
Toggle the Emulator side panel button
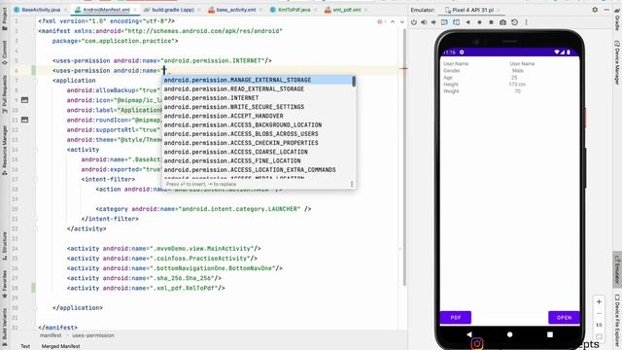point(617,270)
